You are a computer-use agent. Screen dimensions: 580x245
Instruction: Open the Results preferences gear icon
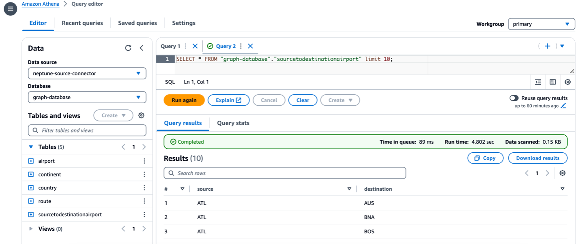[x=562, y=173]
